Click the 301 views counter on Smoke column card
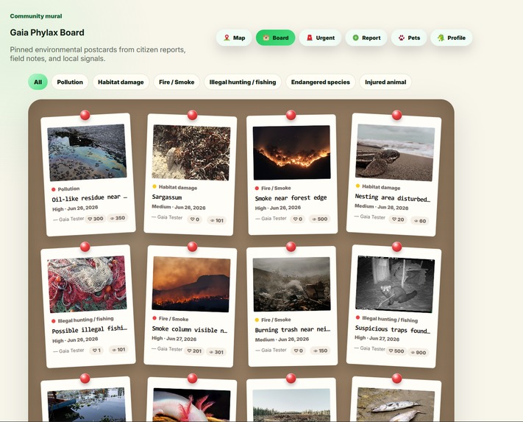Image resolution: width=523 pixels, height=422 pixels. pyautogui.click(x=216, y=352)
